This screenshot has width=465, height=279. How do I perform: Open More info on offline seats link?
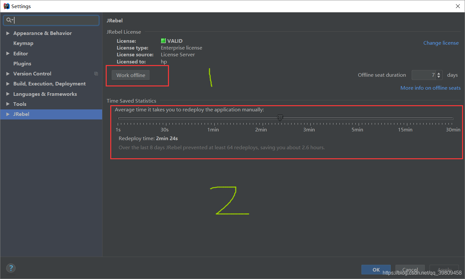(430, 88)
